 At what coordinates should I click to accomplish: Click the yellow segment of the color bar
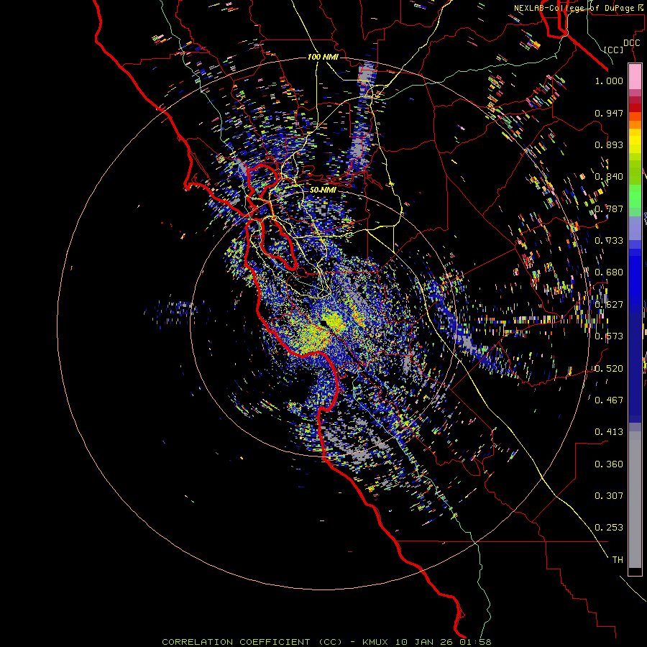point(635,141)
